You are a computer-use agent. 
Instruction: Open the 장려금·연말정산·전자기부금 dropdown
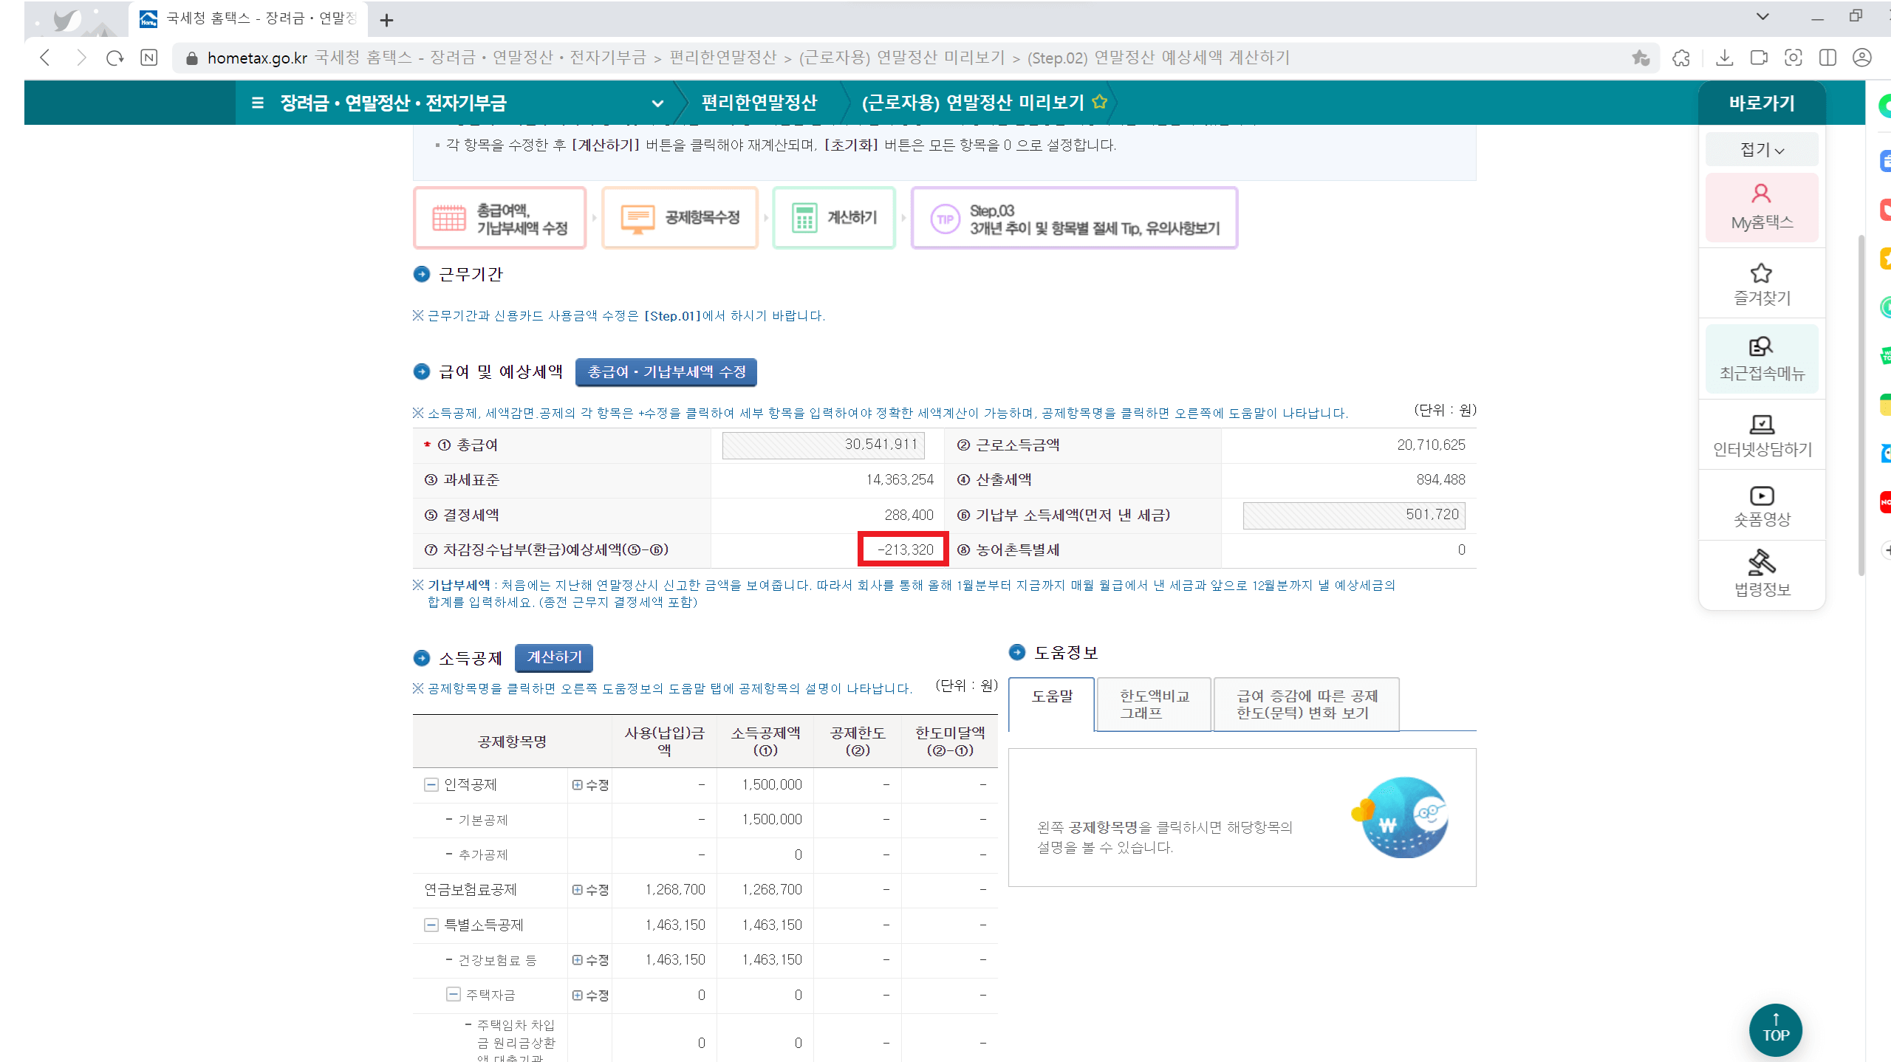point(657,103)
